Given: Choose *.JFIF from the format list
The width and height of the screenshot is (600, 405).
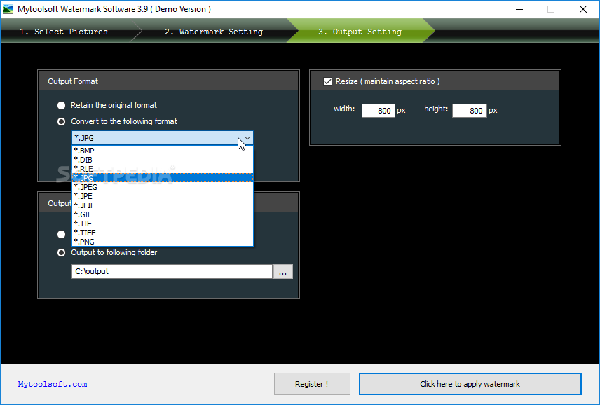Looking at the screenshot, I should point(163,205).
